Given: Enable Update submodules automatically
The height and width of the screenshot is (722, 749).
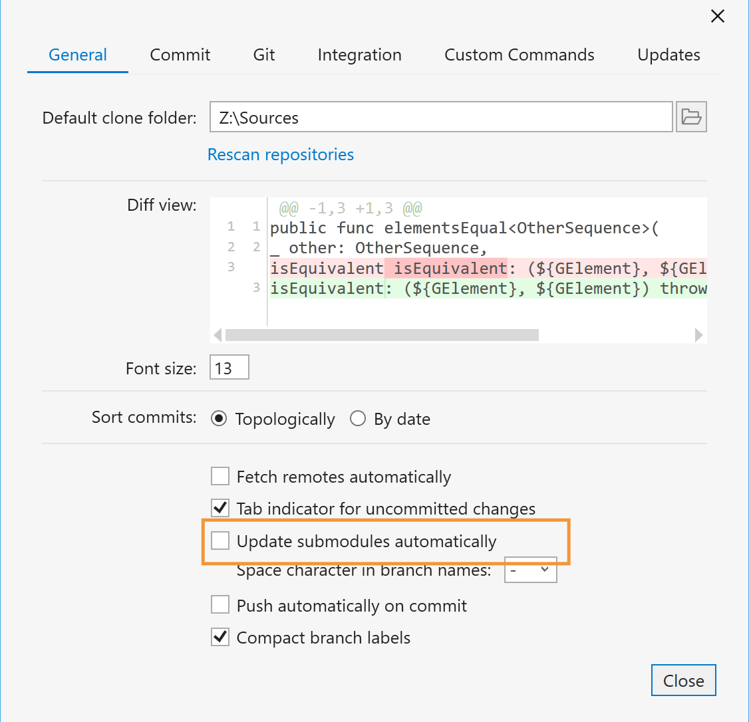Looking at the screenshot, I should [220, 540].
